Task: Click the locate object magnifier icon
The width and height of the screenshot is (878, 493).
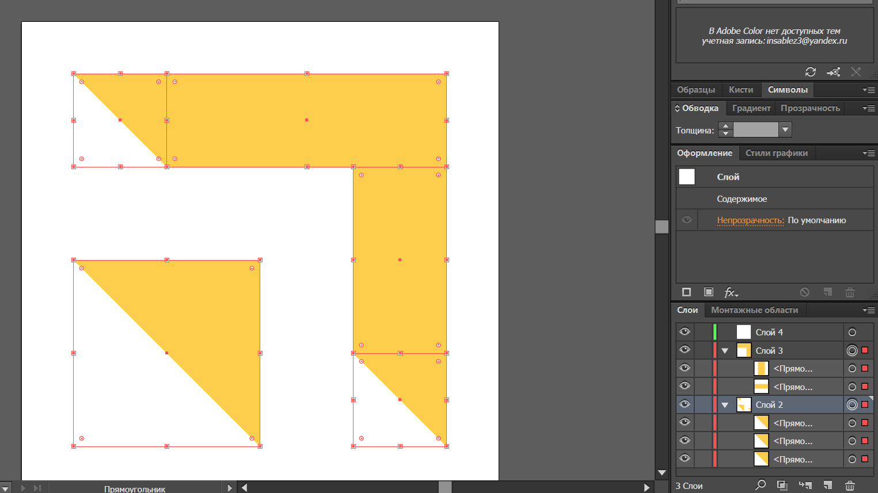Action: (x=761, y=485)
